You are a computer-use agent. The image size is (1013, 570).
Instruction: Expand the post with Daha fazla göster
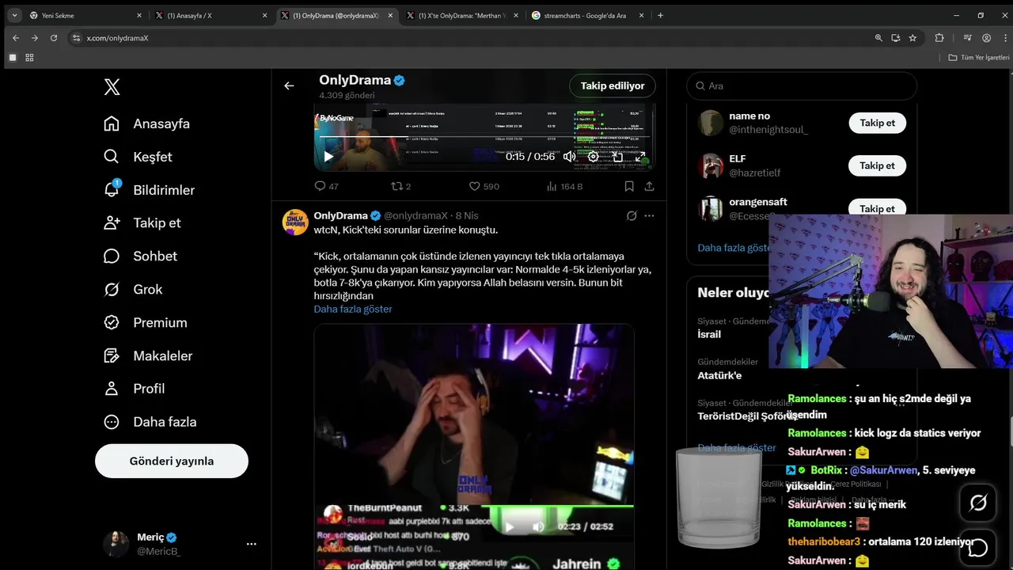(x=353, y=309)
